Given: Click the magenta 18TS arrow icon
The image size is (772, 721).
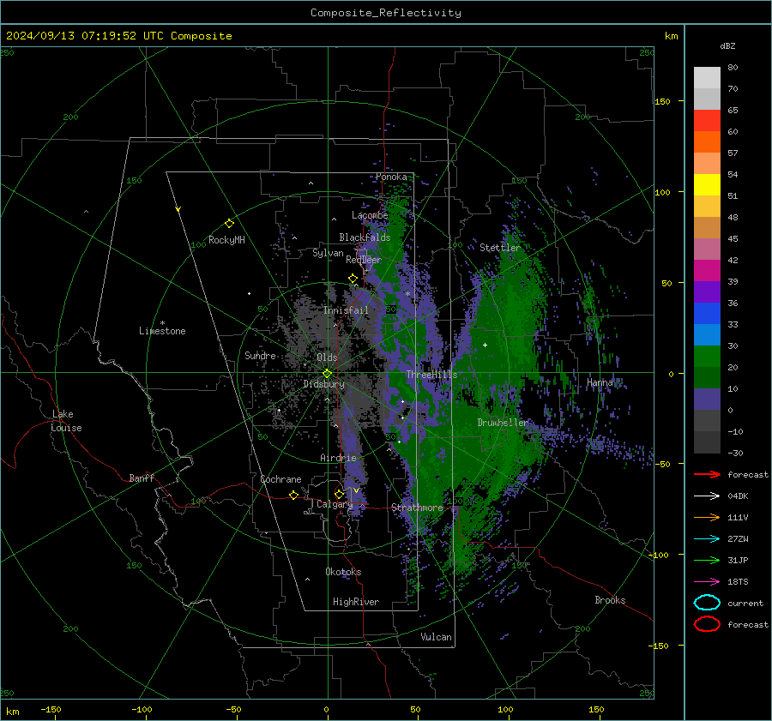Looking at the screenshot, I should point(707,582).
